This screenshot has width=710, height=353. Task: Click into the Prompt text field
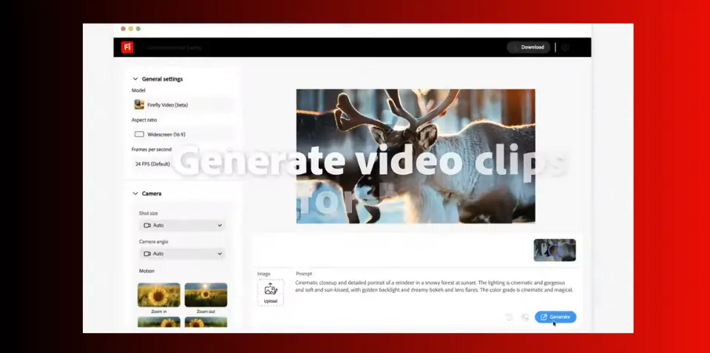coord(434,286)
